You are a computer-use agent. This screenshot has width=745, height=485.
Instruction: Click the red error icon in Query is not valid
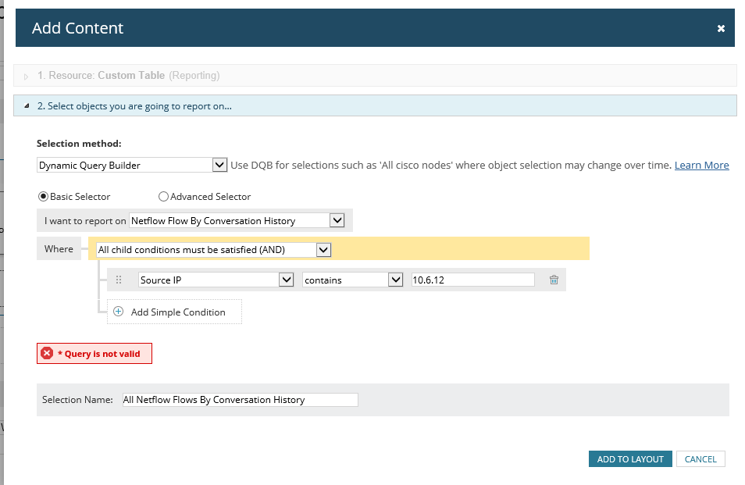[x=47, y=353]
